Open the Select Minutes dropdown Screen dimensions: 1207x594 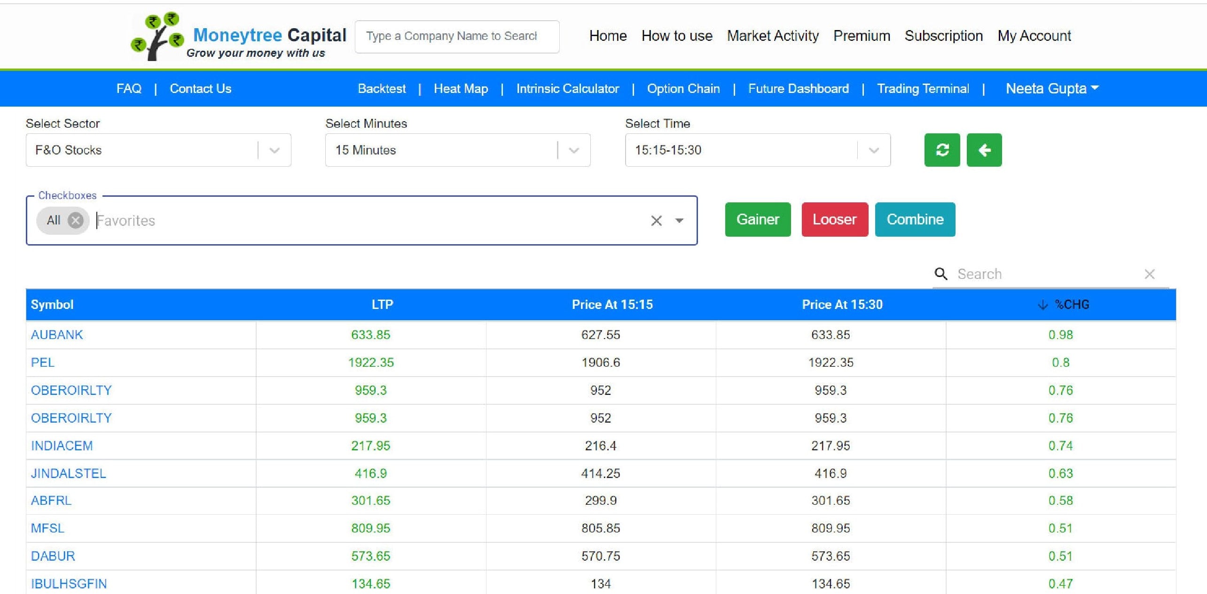coord(458,150)
